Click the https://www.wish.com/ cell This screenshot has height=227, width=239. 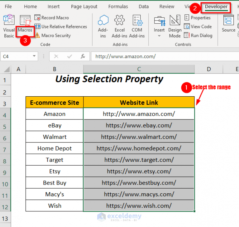tap(139, 206)
